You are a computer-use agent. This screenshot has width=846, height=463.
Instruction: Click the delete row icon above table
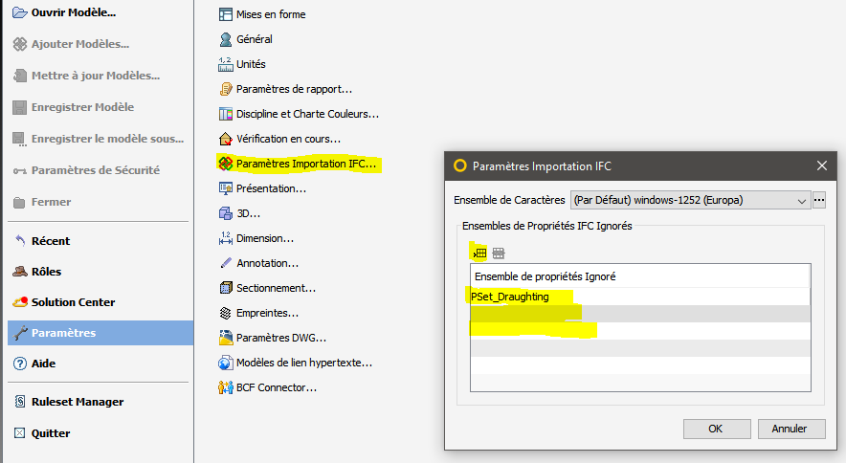click(x=499, y=253)
